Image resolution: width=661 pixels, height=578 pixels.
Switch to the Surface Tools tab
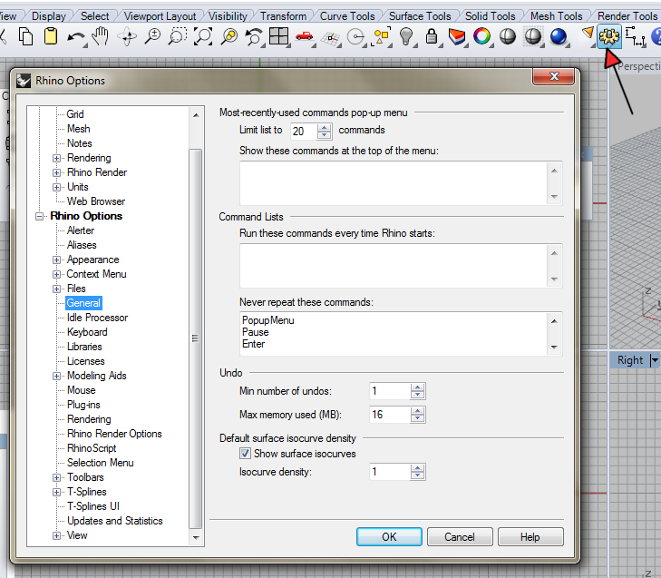click(x=420, y=15)
